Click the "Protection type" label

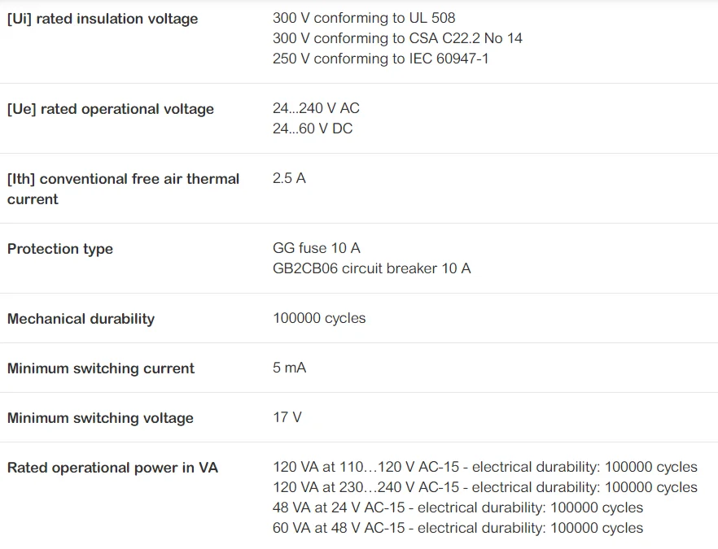coord(60,249)
